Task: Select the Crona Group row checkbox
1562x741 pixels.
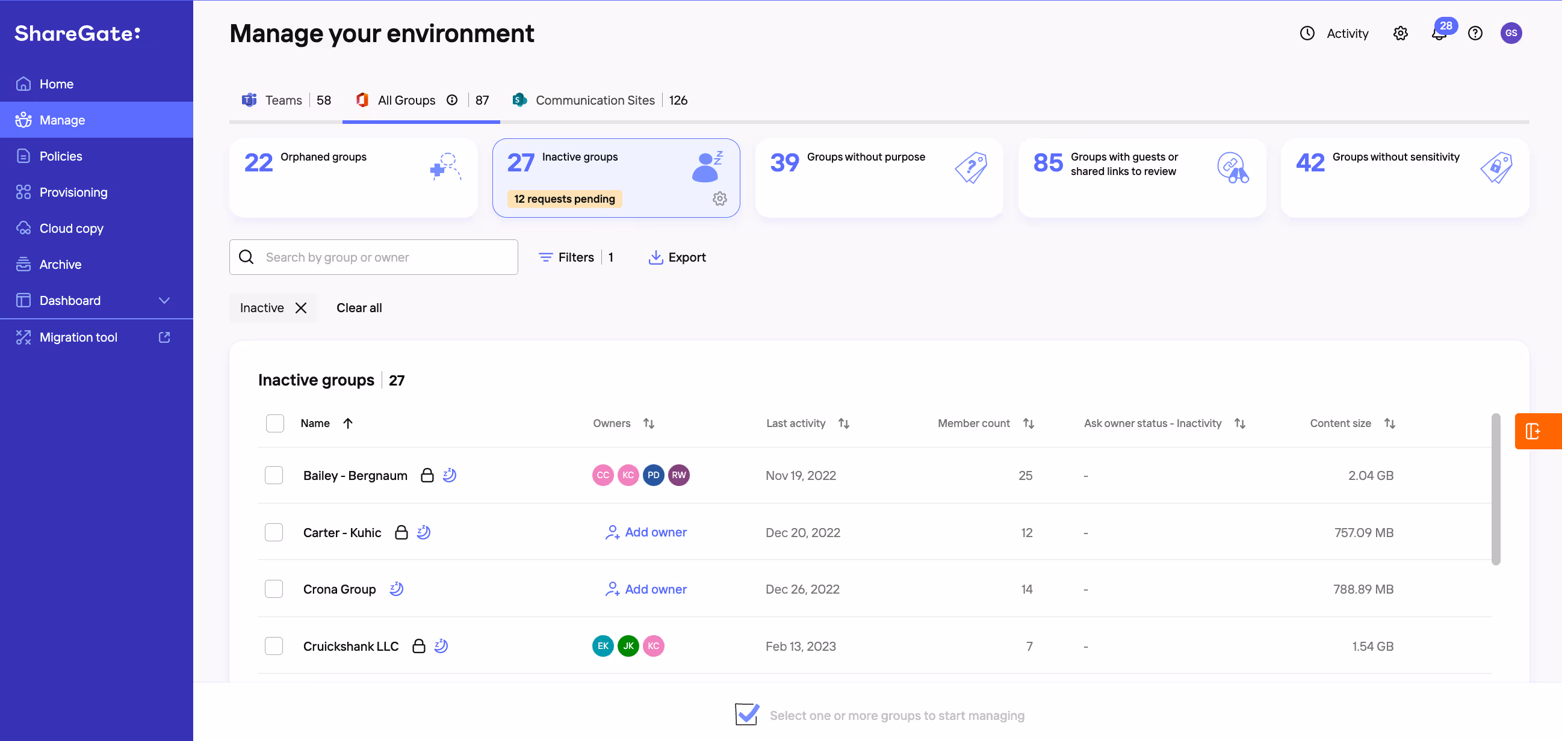Action: coord(274,589)
